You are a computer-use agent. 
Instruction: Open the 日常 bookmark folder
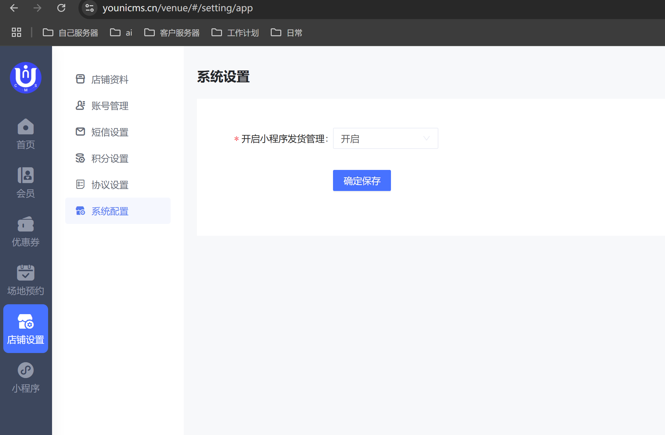point(287,33)
